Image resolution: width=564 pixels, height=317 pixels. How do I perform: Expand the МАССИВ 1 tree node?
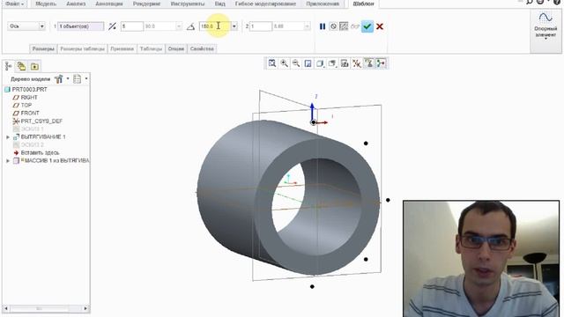click(x=8, y=160)
